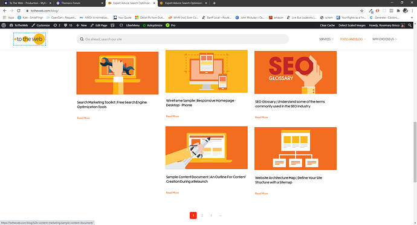Go to pagination page 3
417x225 pixels.
(211, 215)
